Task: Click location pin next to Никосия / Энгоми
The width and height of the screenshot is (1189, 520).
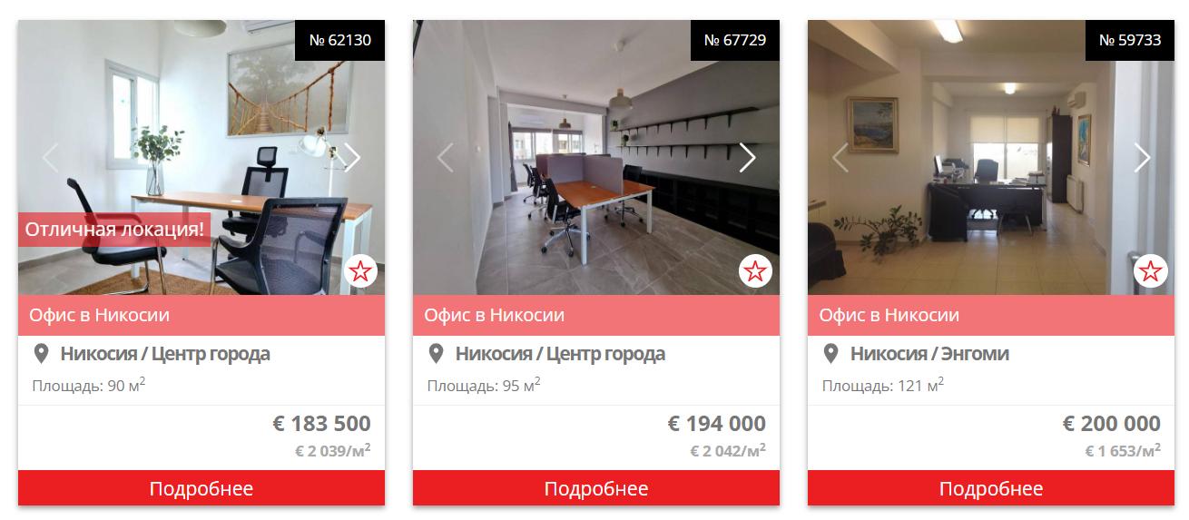Action: click(x=830, y=353)
